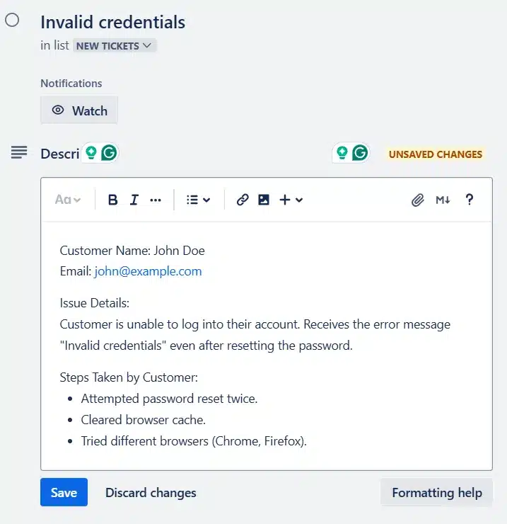
Task: Insert an image into the description
Action: pos(264,200)
